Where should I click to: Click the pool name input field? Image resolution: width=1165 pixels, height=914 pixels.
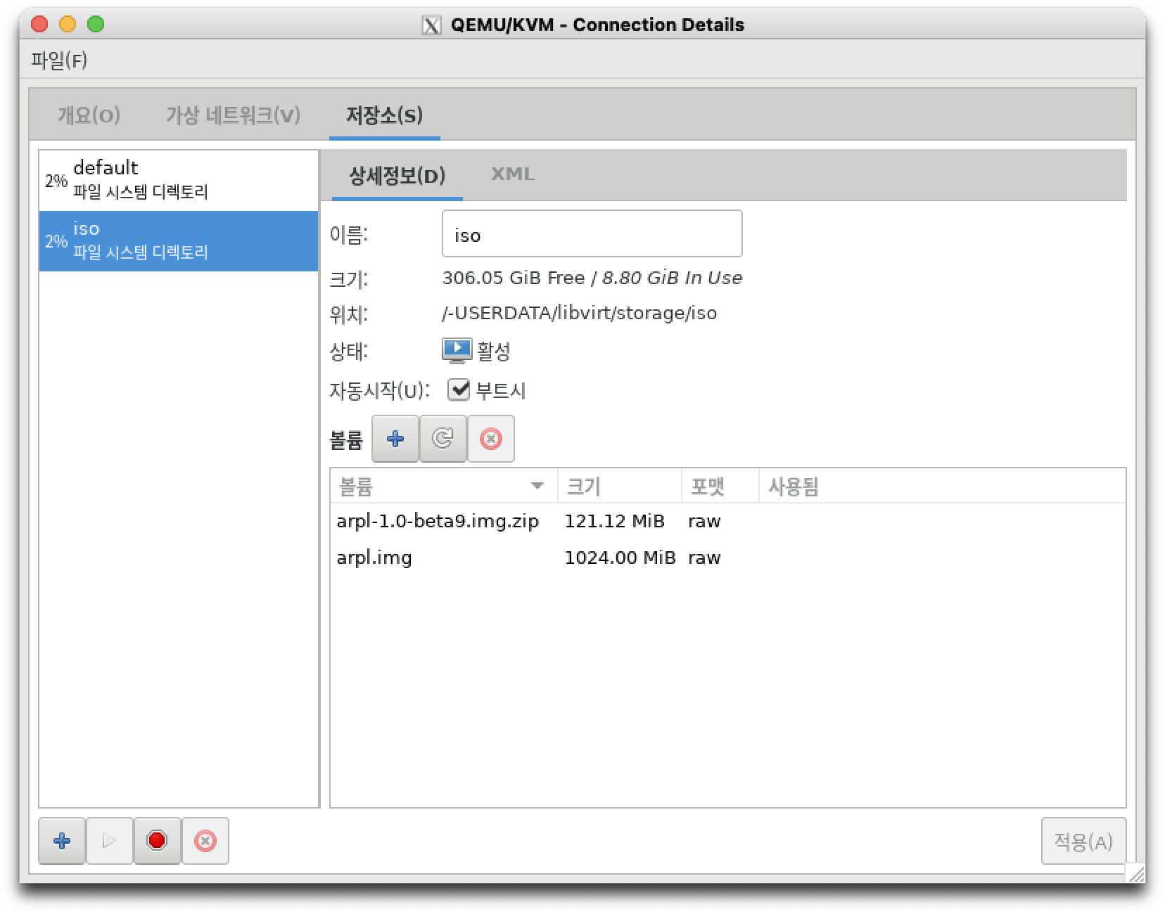pos(592,234)
